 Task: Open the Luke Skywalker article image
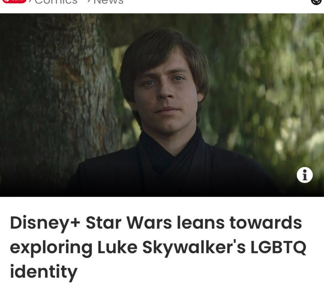[162, 105]
